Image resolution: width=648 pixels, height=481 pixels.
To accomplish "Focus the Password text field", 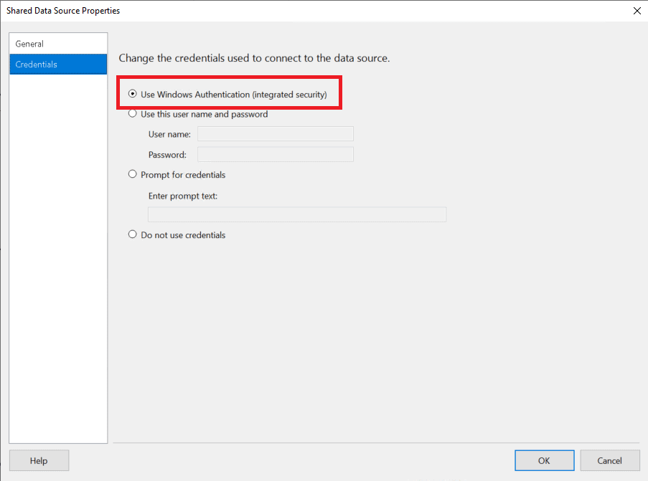I will [276, 154].
